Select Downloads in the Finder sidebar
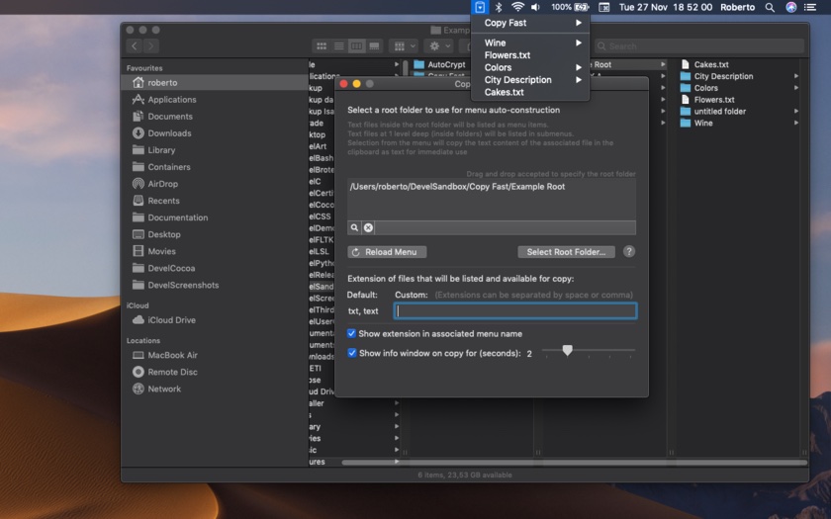Viewport: 831px width, 519px height. 169,133
